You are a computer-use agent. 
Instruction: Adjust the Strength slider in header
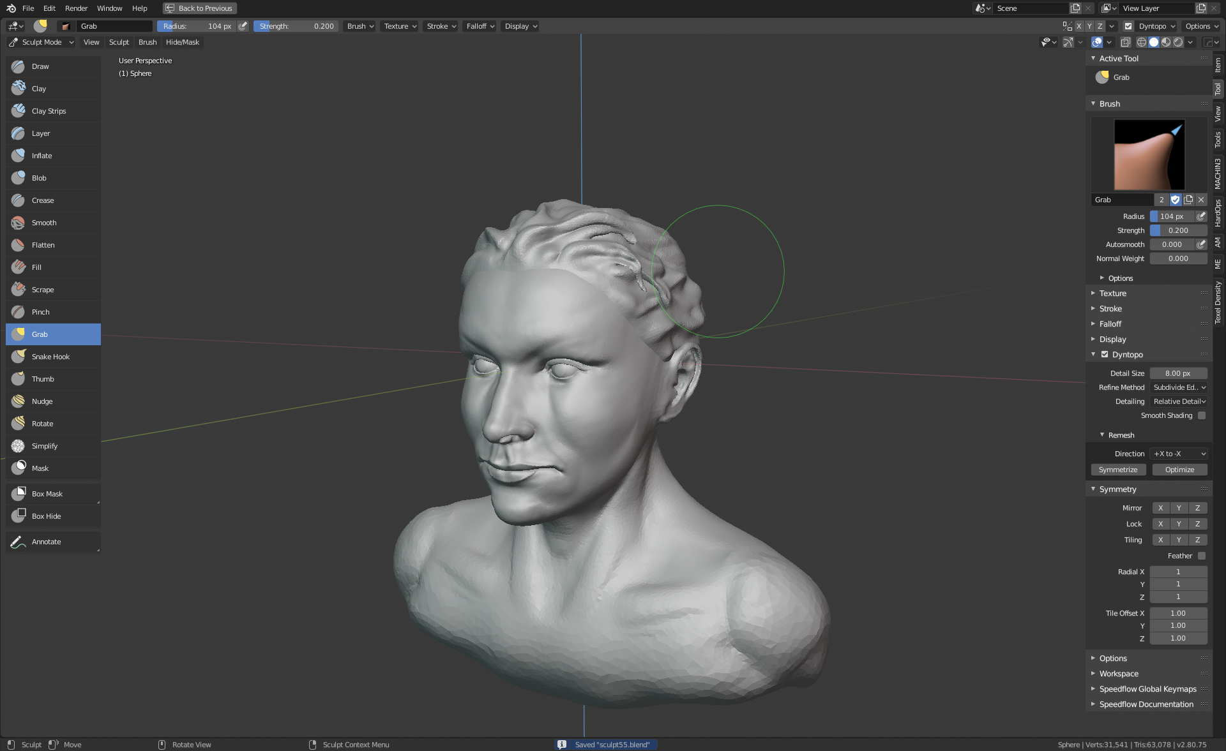click(x=297, y=26)
